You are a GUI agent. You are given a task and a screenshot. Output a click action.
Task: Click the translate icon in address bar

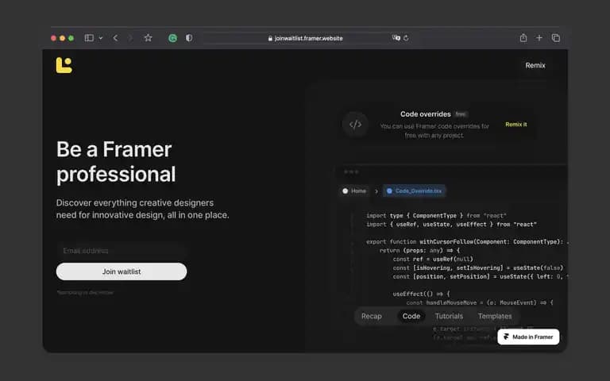pyautogui.click(x=396, y=38)
